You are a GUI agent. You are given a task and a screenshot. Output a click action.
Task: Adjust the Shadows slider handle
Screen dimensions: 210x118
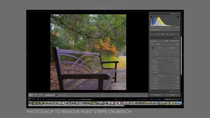pos(165,68)
